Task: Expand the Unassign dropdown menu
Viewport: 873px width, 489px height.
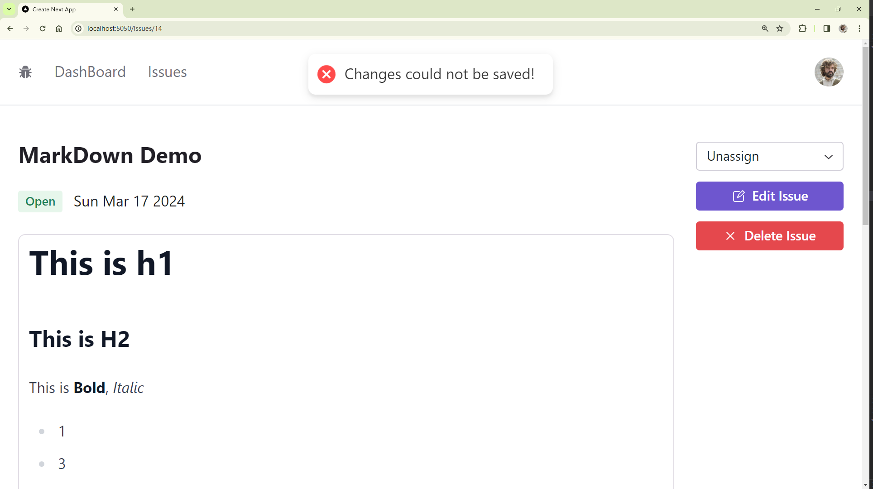Action: click(770, 156)
